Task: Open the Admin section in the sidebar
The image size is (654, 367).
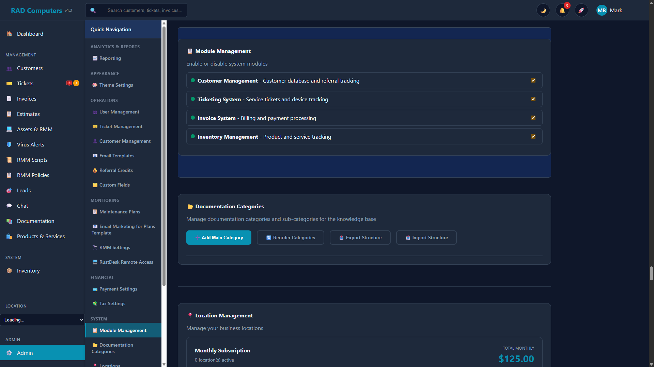Action: (x=25, y=353)
